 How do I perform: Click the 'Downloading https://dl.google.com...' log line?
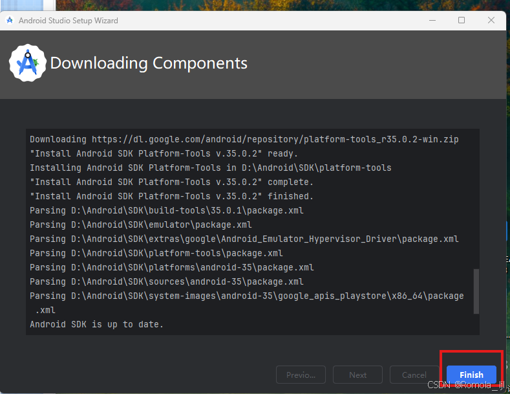(x=244, y=139)
